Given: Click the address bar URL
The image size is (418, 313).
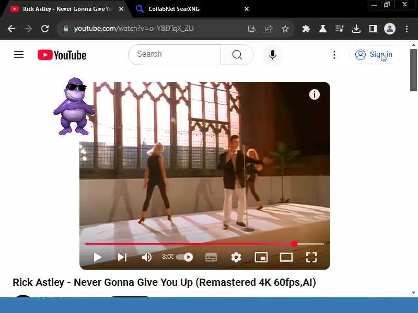Looking at the screenshot, I should click(134, 29).
